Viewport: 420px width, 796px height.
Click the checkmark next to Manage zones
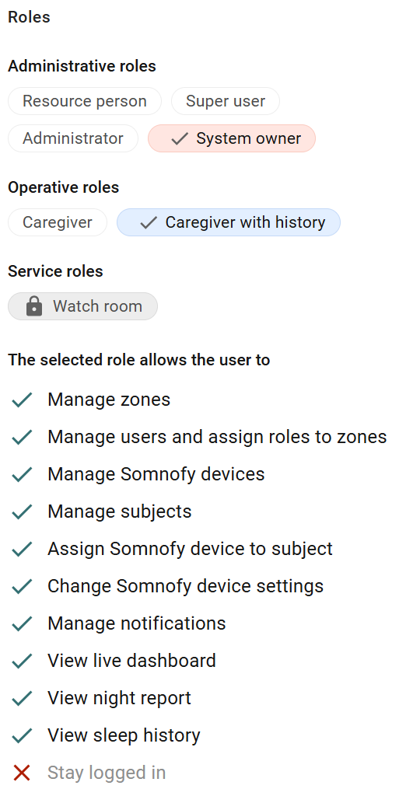pyautogui.click(x=22, y=400)
